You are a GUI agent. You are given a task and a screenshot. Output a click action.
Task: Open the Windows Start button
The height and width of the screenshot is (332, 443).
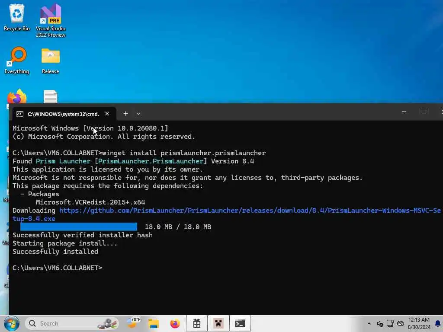pos(12,323)
